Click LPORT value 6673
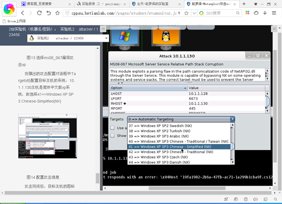282x204 pixels. [193, 99]
